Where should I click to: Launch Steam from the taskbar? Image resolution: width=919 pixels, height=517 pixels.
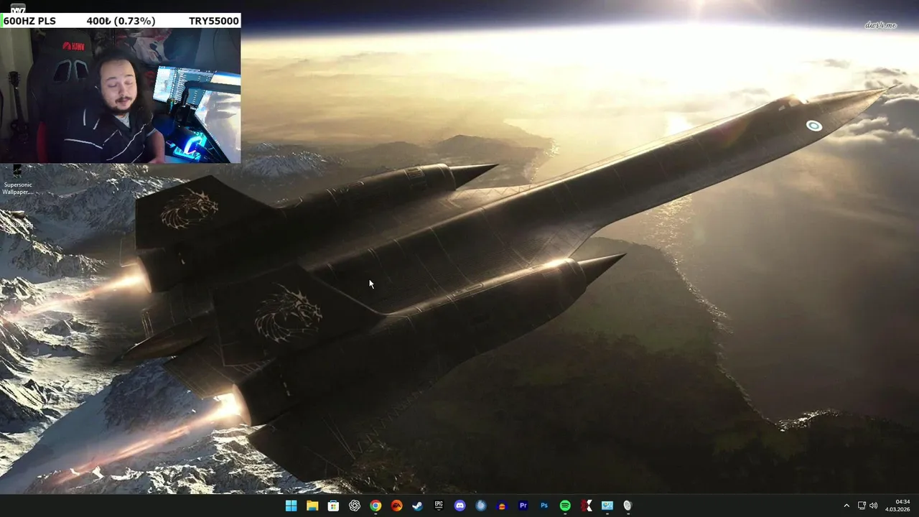click(x=417, y=506)
